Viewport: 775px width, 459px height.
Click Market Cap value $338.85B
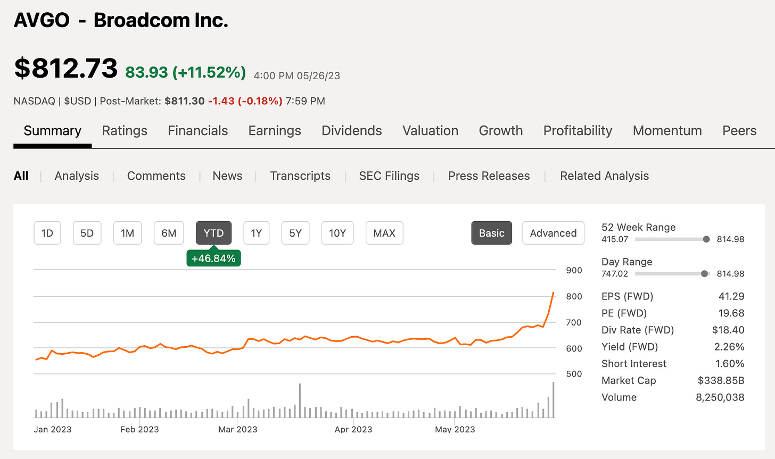tap(721, 381)
